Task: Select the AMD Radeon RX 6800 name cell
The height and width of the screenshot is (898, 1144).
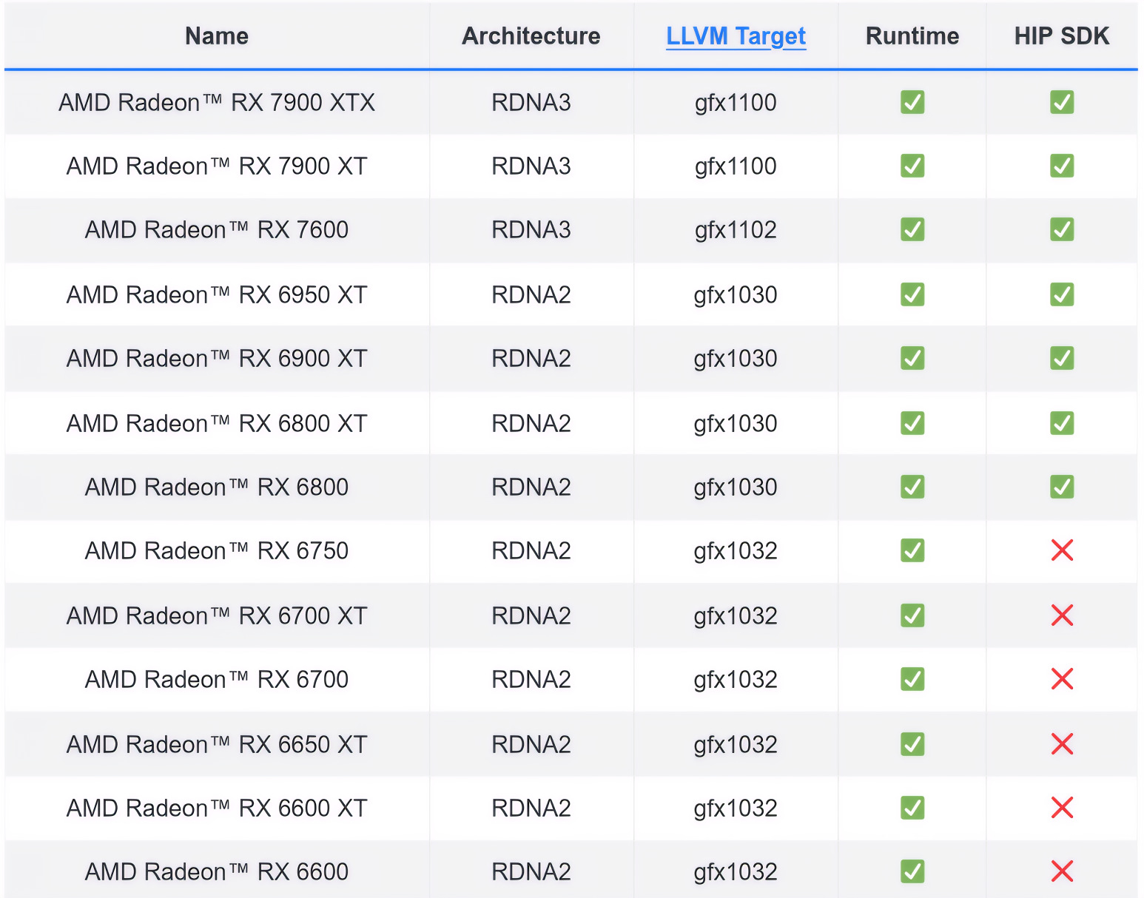Action: pyautogui.click(x=217, y=487)
